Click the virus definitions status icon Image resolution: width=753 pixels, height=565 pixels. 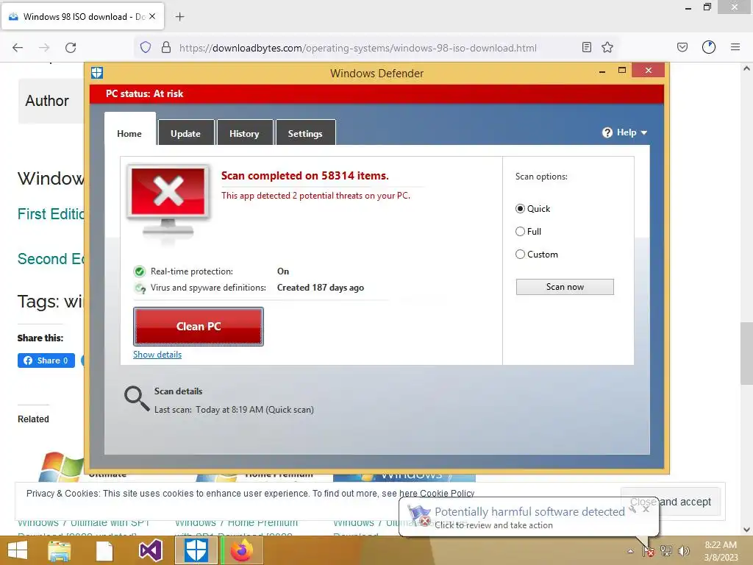point(140,288)
